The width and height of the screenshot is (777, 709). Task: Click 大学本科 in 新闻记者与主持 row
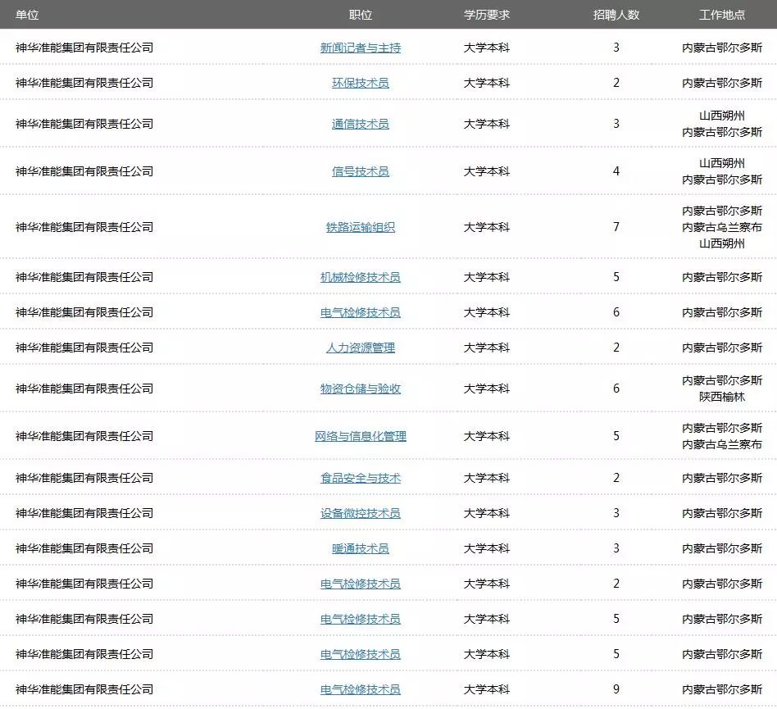coord(487,48)
